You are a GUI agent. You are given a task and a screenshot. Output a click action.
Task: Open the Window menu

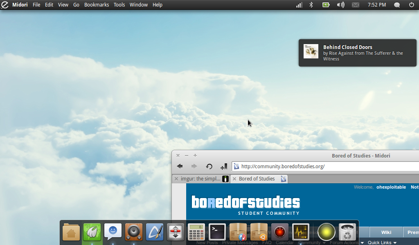pyautogui.click(x=138, y=5)
